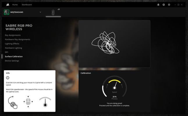
Task: Click the mouse movement arrows illustration
Action: click(x=28, y=102)
